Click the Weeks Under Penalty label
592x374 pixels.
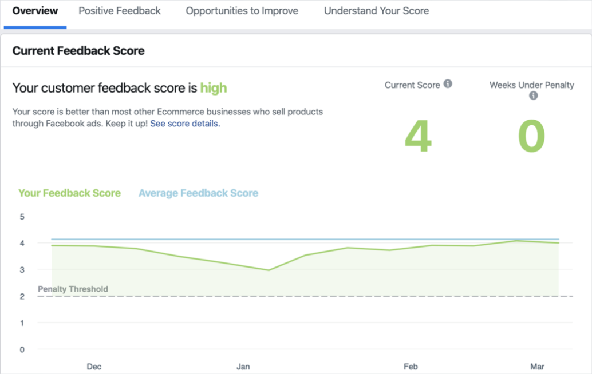tap(531, 85)
